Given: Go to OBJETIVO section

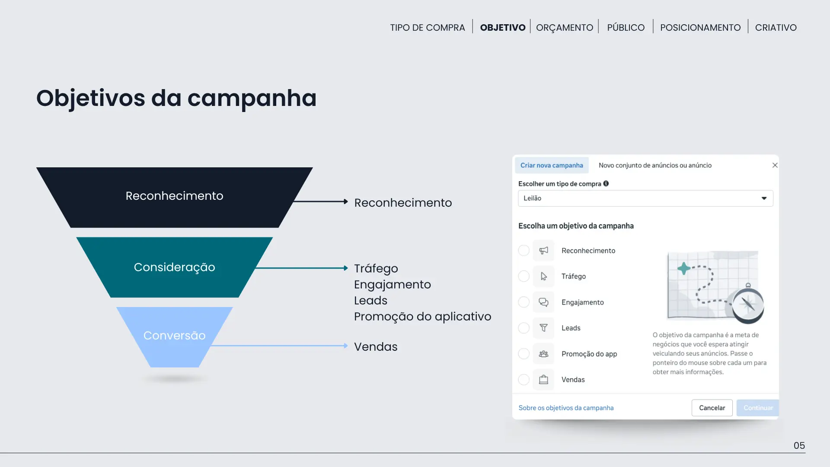Looking at the screenshot, I should point(503,27).
